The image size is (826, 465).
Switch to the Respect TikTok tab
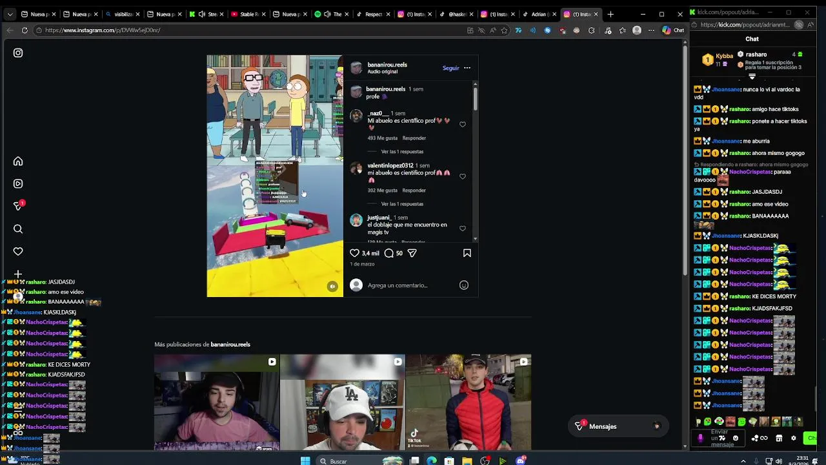click(x=374, y=14)
